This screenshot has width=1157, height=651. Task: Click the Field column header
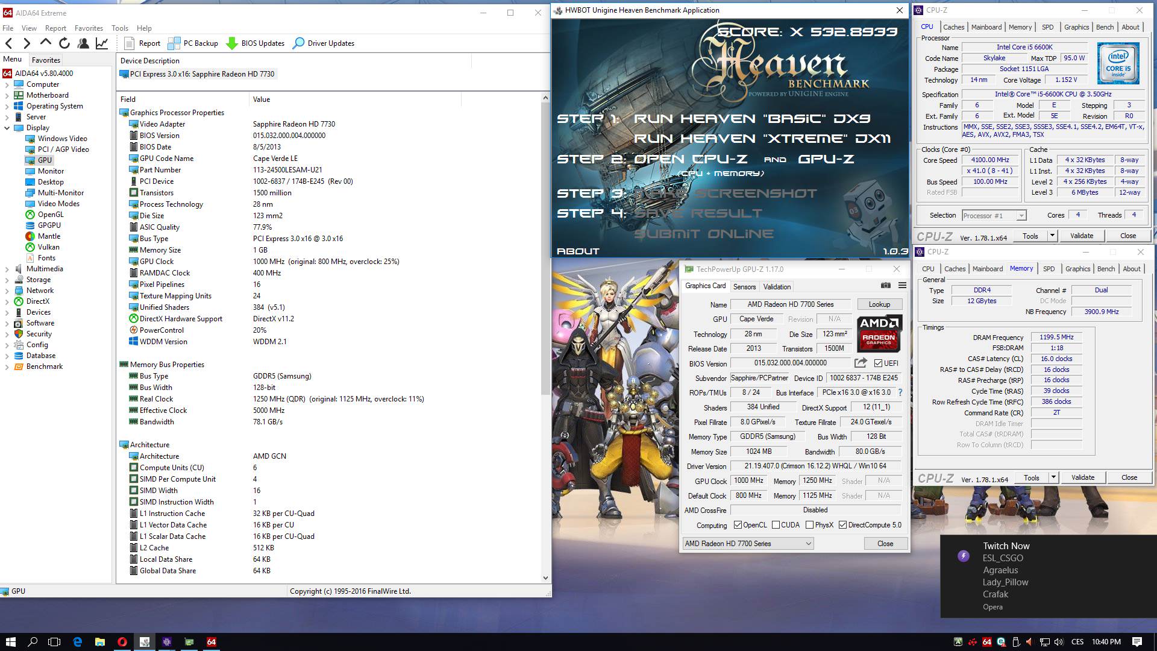183,99
